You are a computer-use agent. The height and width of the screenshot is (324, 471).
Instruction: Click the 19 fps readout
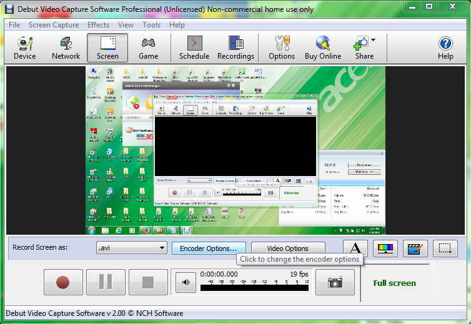(299, 274)
